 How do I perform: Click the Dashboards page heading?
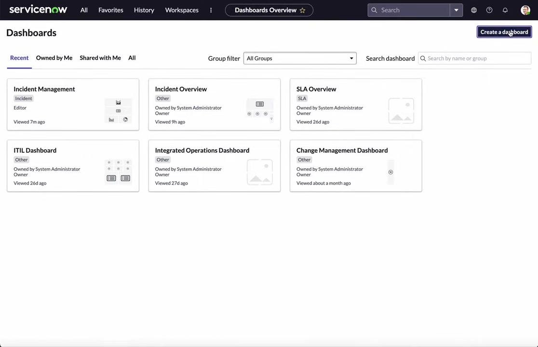31,33
